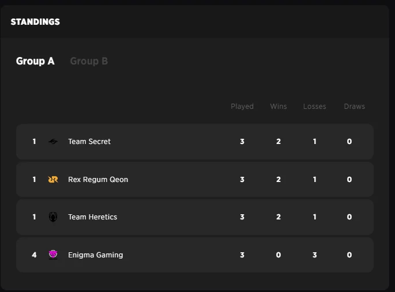The image size is (395, 292).
Task: Open the Team Secret team name link
Action: [89, 142]
